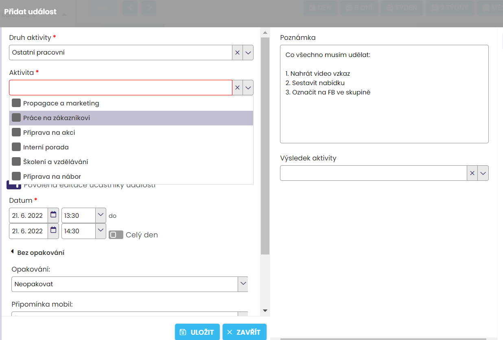Clear the Výsledek aktivity selection
The width and height of the screenshot is (503, 340).
click(x=472, y=173)
